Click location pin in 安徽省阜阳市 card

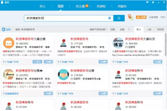[4, 93]
